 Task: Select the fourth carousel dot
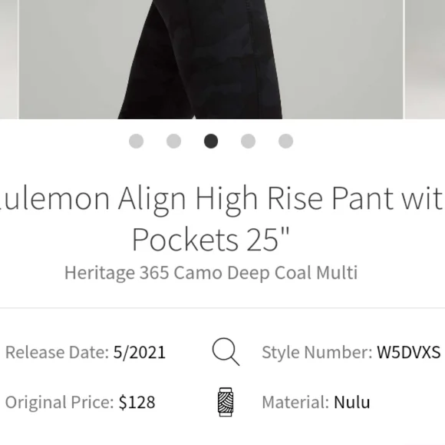[x=249, y=141]
